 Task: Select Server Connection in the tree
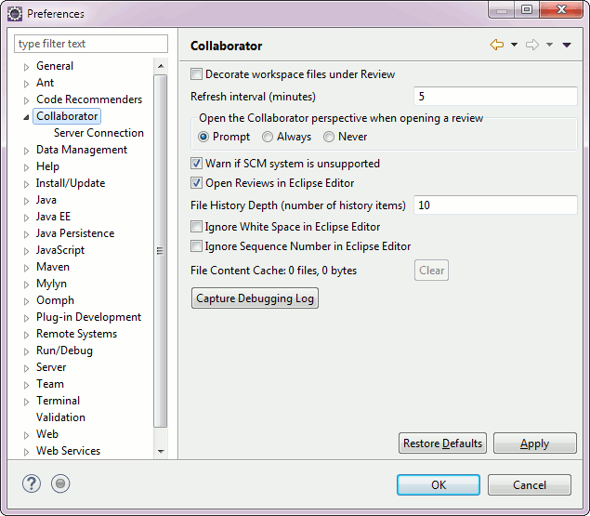(98, 133)
